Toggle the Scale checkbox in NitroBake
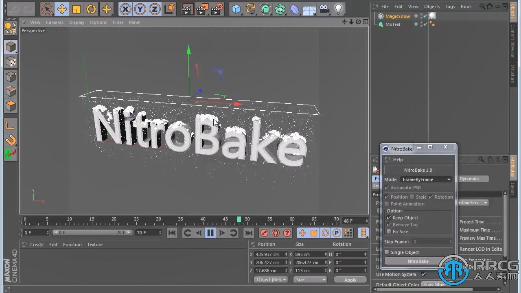Image resolution: width=521 pixels, height=293 pixels. pyautogui.click(x=412, y=197)
